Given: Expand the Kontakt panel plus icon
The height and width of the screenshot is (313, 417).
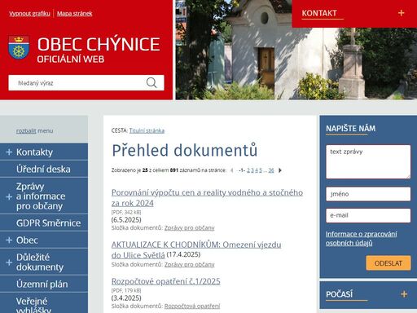Looking at the screenshot, I should point(401,13).
